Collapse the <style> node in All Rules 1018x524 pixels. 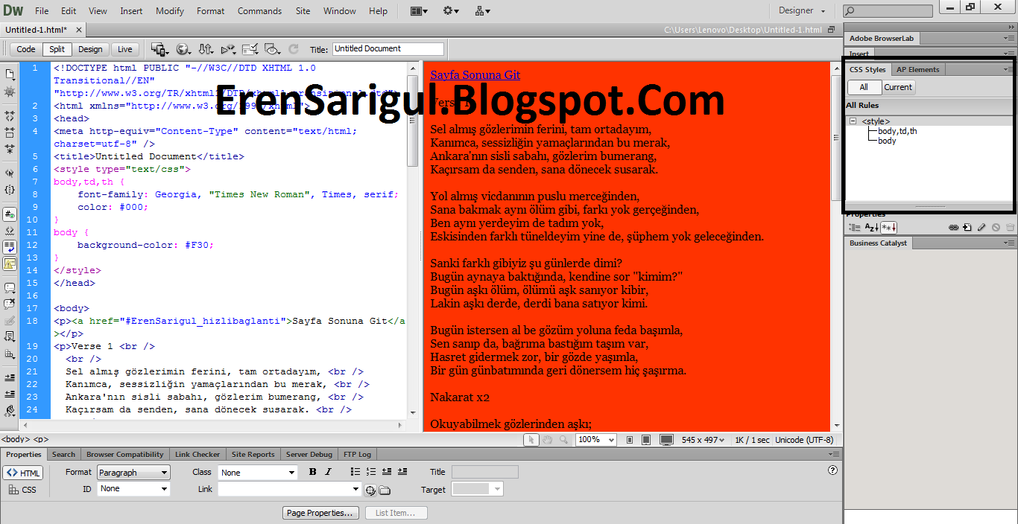point(853,121)
